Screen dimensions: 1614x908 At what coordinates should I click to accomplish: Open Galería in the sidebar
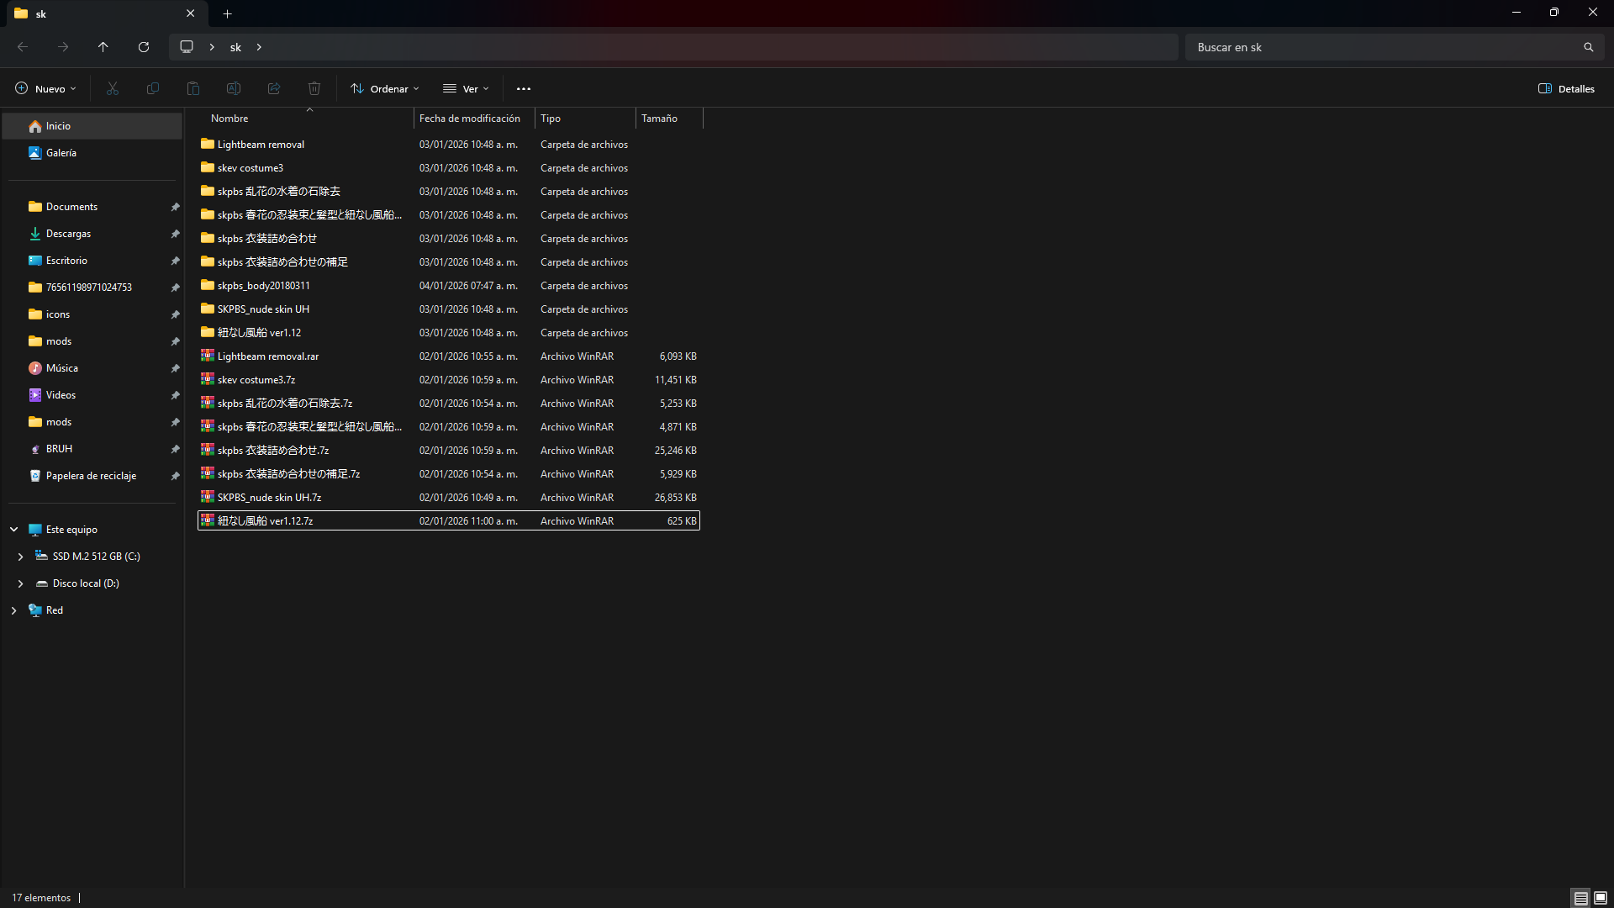[92, 153]
